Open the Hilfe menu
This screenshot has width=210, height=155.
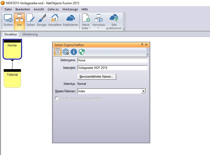pyautogui.click(x=85, y=9)
